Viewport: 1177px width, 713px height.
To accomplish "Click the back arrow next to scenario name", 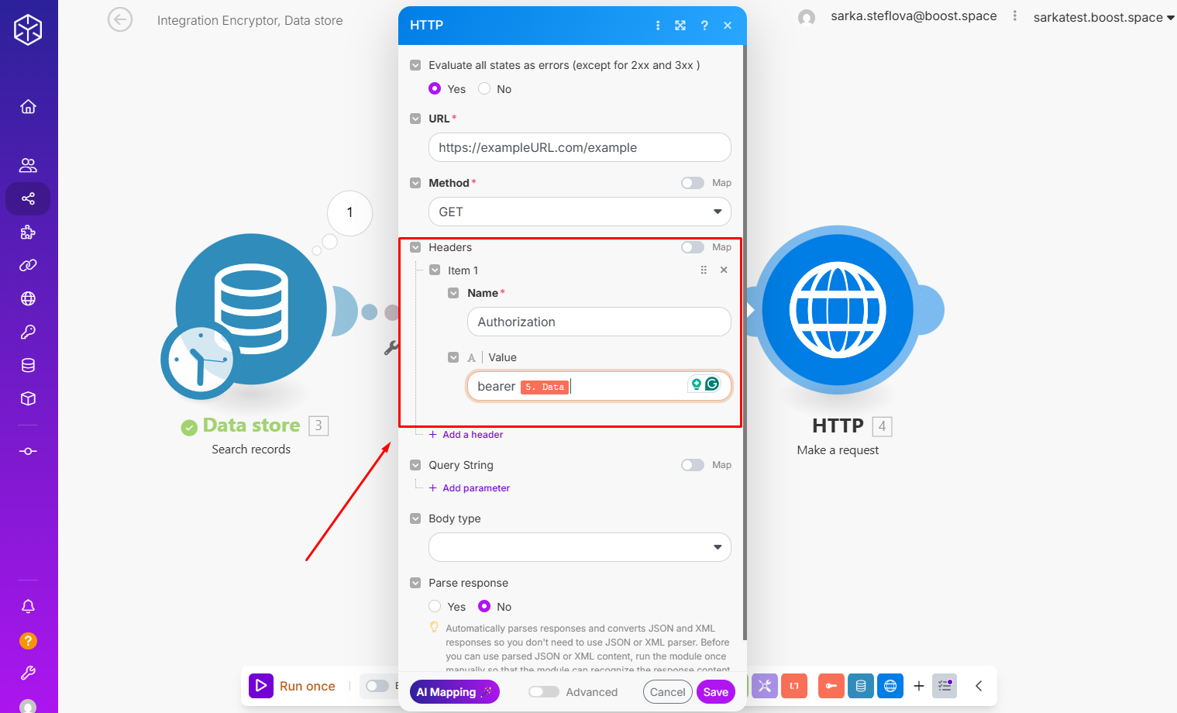I will [120, 20].
